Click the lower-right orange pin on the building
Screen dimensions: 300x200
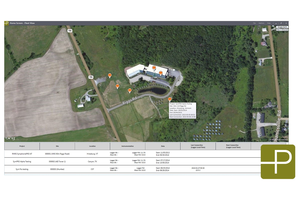click(x=161, y=73)
